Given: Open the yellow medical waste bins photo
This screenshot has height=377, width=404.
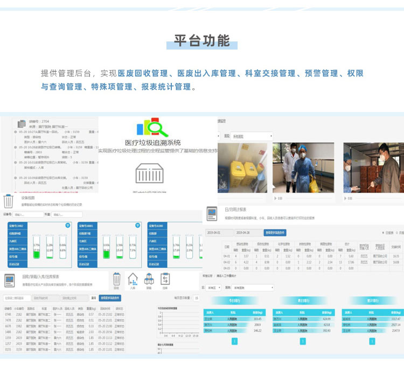Looking at the screenshot, I should pyautogui.click(x=242, y=167).
